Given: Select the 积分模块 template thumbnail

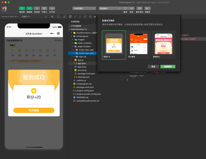Looking at the screenshot, I should point(139,45).
